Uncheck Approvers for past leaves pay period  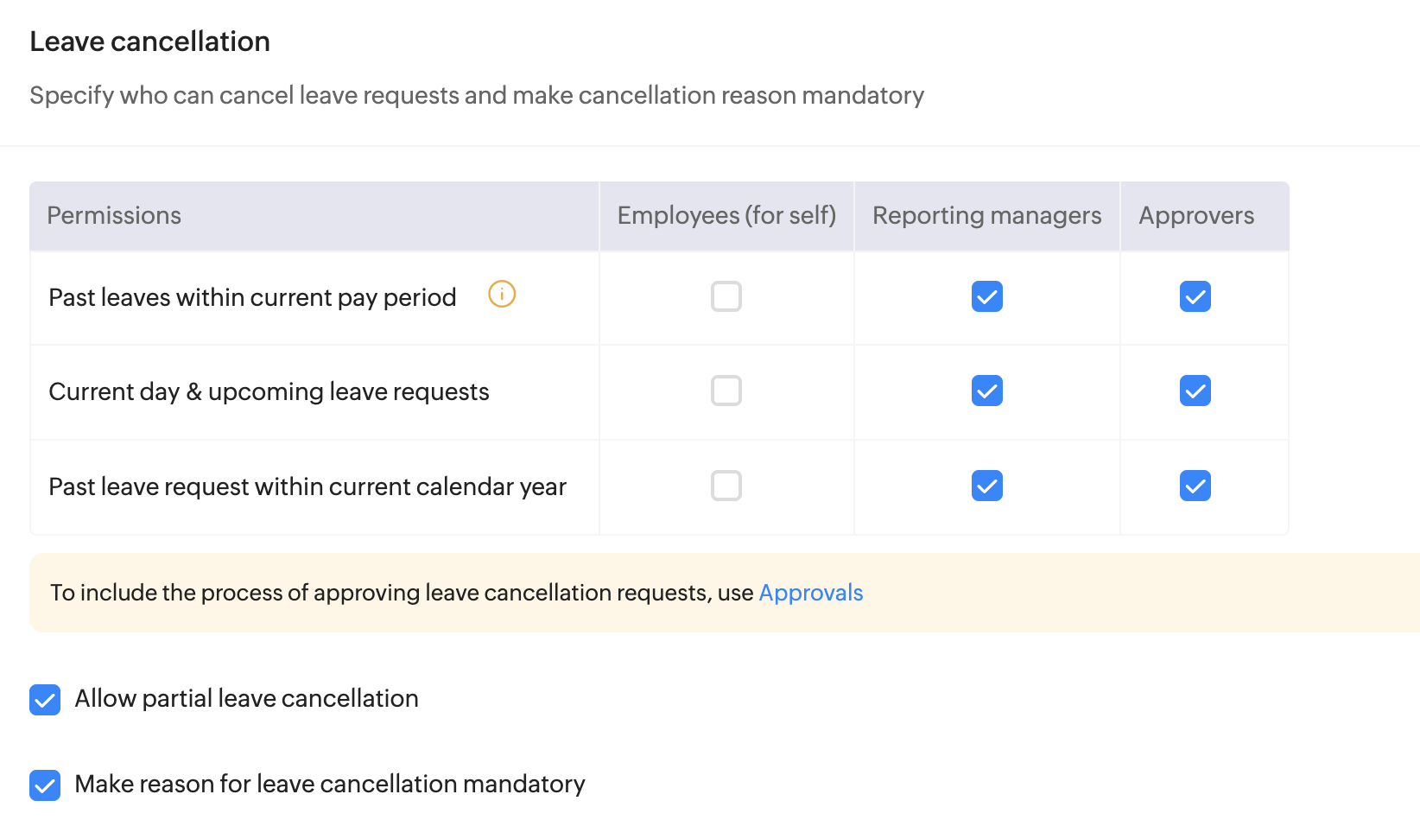[1195, 296]
